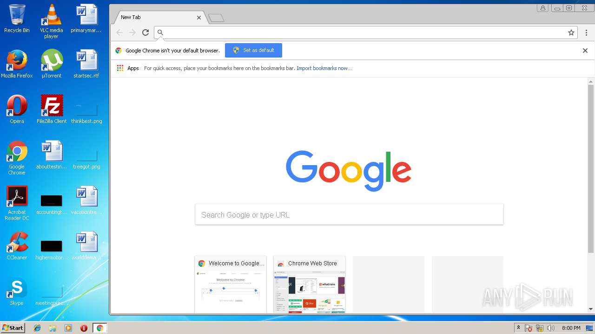Open Chrome Web Store thumbnail
Screen dimensions: 595x334
310,284
